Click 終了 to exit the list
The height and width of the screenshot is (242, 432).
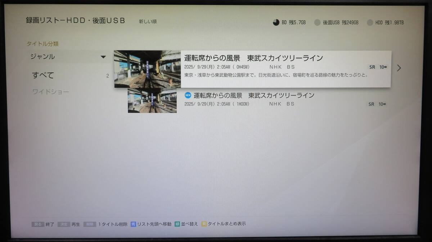tap(50, 224)
